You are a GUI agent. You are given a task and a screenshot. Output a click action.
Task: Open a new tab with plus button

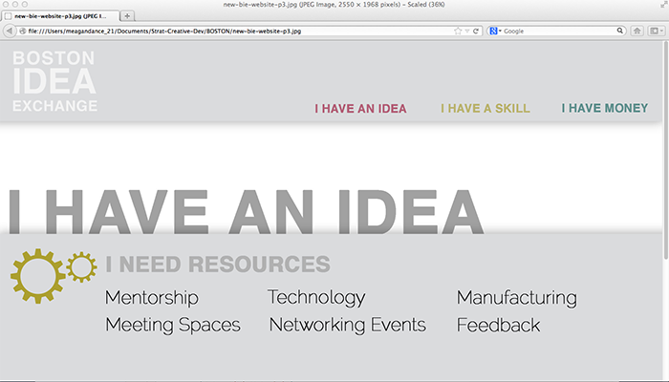point(127,16)
